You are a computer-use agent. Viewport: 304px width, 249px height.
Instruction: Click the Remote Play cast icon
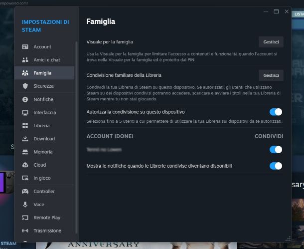[x=25, y=218]
